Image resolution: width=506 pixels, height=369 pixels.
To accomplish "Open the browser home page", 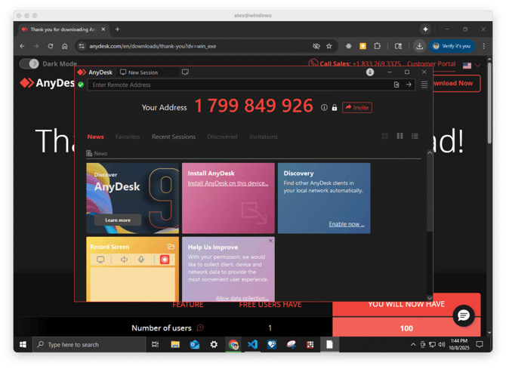I will [64, 46].
